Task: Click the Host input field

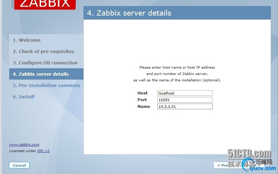Action: pos(185,93)
